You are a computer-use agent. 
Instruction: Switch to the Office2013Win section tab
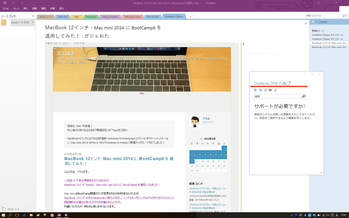[x=133, y=17]
